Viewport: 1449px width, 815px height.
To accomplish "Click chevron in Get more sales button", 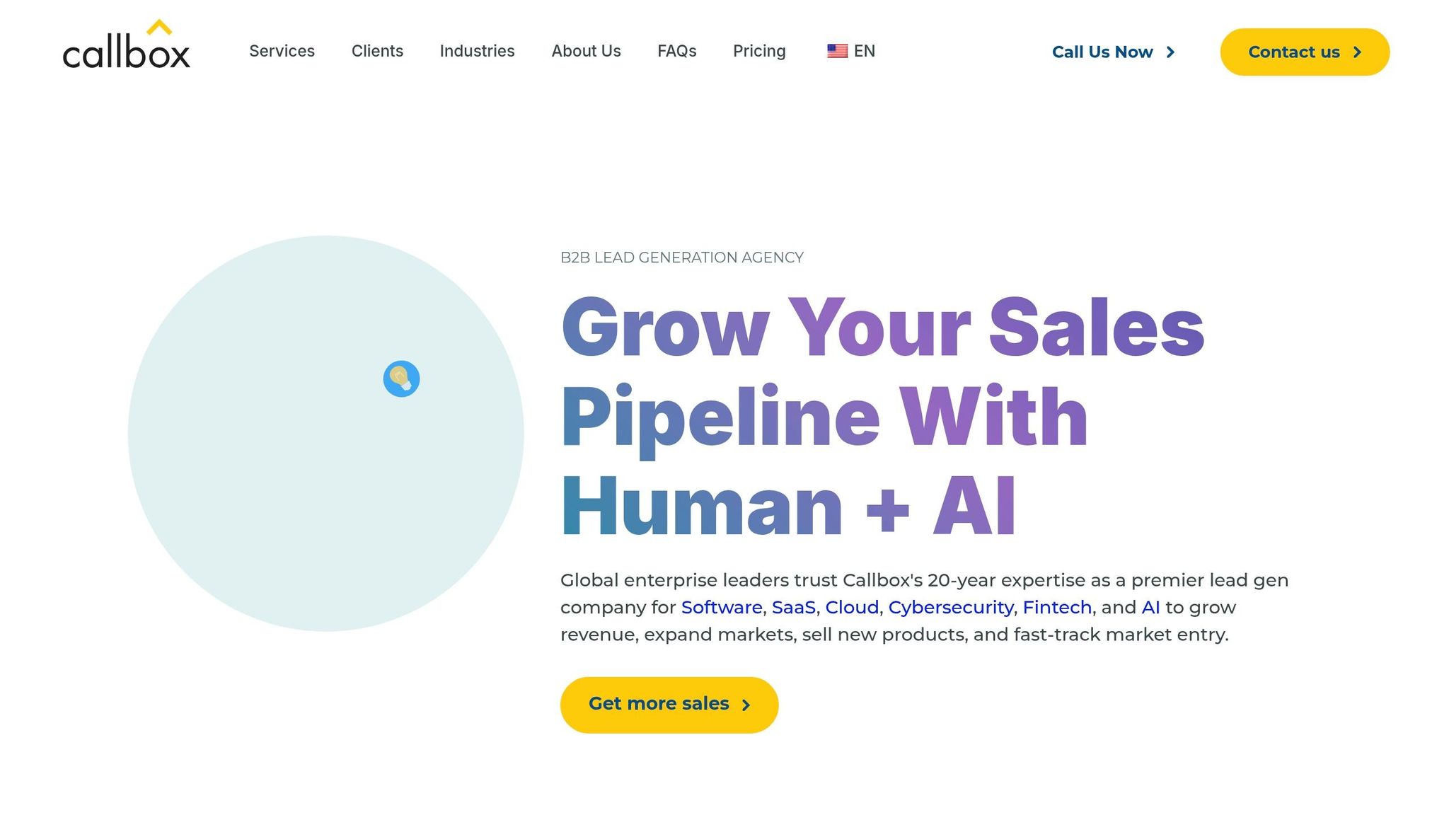I will (746, 705).
